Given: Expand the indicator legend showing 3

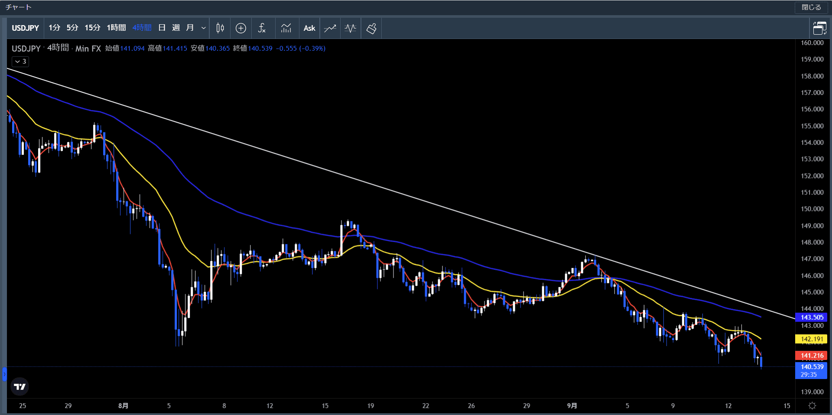Looking at the screenshot, I should click(20, 62).
